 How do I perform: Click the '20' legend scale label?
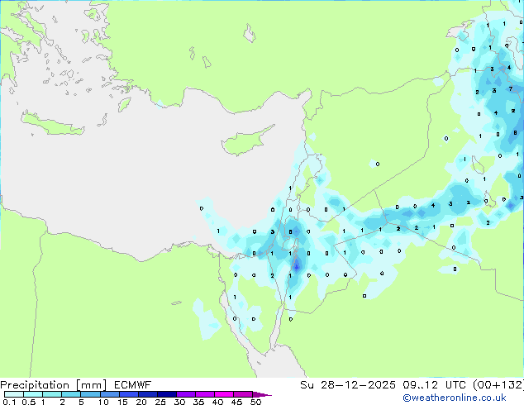141,402
